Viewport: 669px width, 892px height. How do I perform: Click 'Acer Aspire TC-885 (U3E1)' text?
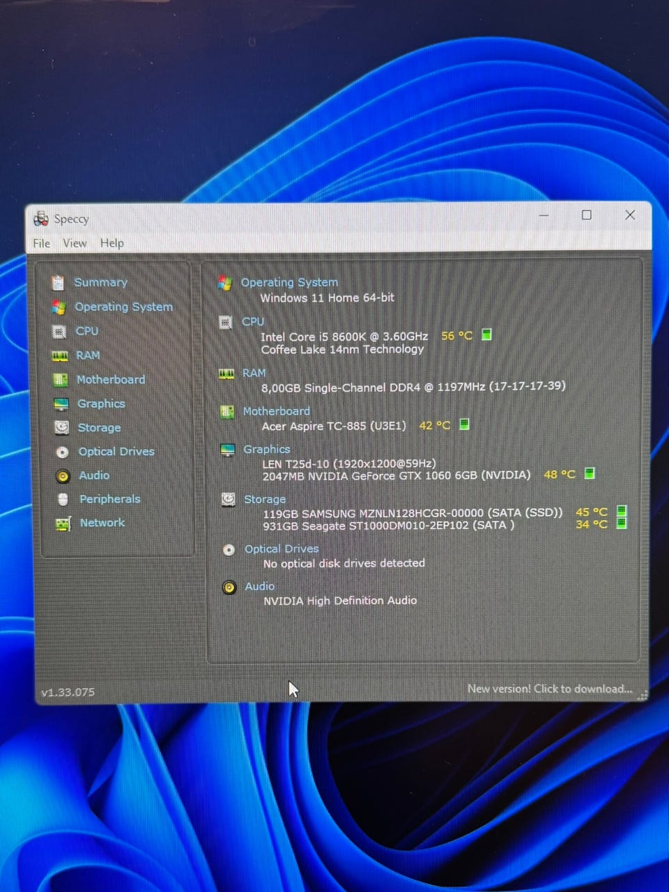point(334,426)
